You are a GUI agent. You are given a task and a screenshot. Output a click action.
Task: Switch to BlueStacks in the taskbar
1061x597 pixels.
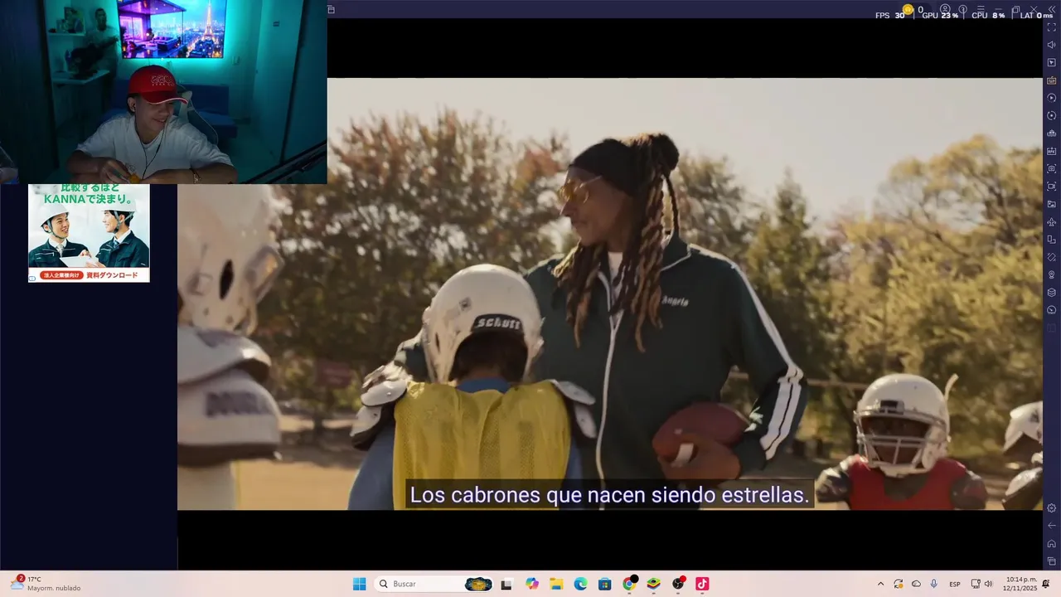pyautogui.click(x=653, y=584)
